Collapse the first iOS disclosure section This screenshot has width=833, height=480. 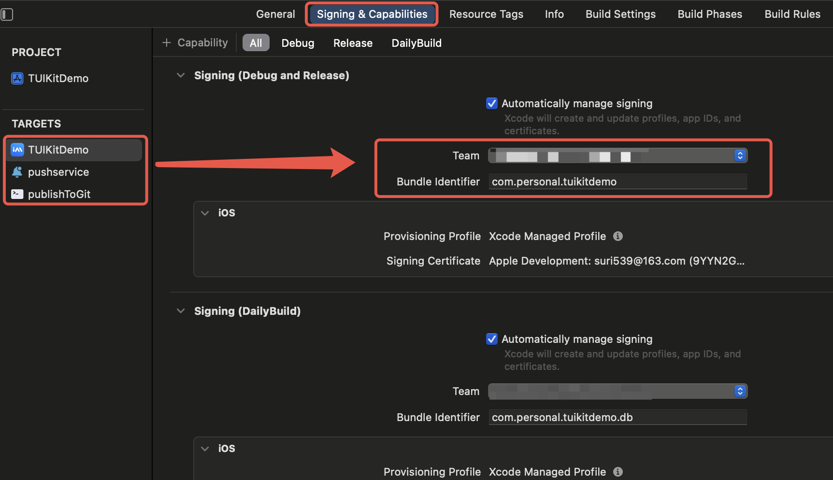coord(205,213)
